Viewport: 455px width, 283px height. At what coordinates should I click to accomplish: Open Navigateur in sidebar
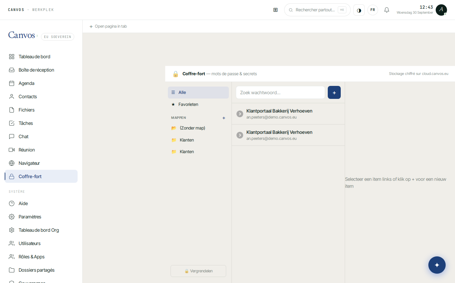pyautogui.click(x=41, y=163)
